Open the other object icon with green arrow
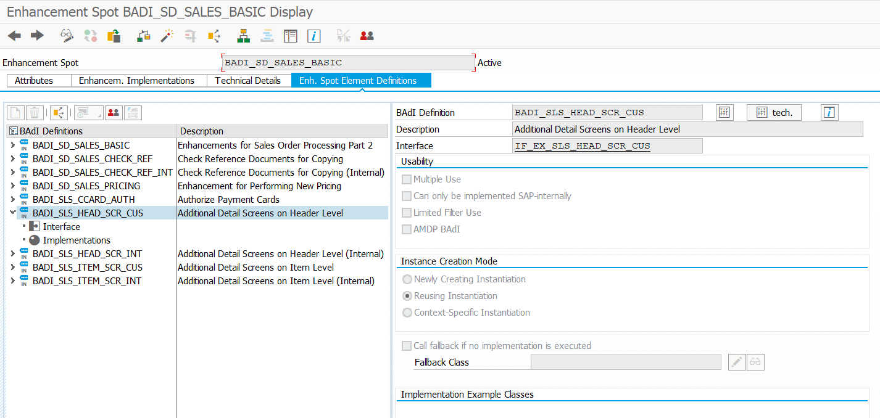 pyautogui.click(x=114, y=36)
